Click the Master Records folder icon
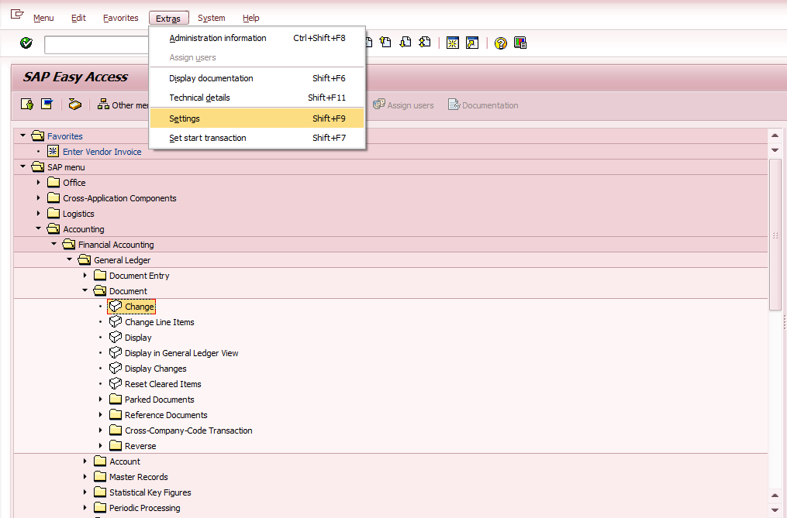This screenshot has height=518, width=787. click(x=100, y=476)
